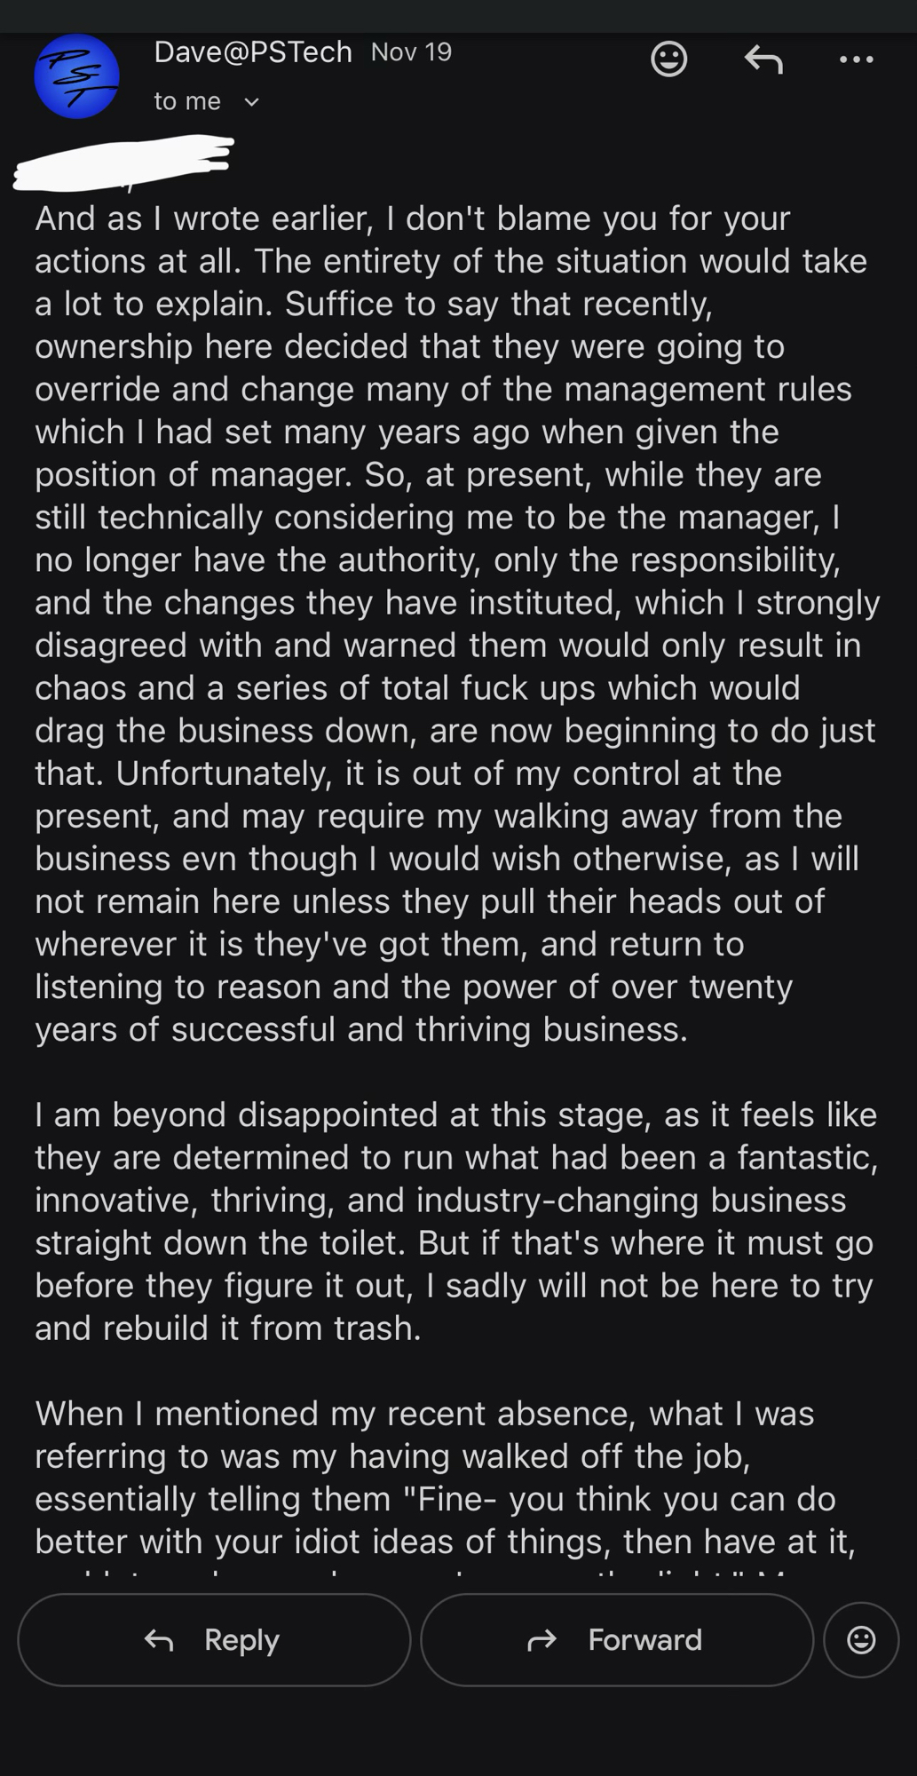Tap the white redacted greeting line
The height and width of the screenshot is (1776, 917).
pyautogui.click(x=124, y=163)
